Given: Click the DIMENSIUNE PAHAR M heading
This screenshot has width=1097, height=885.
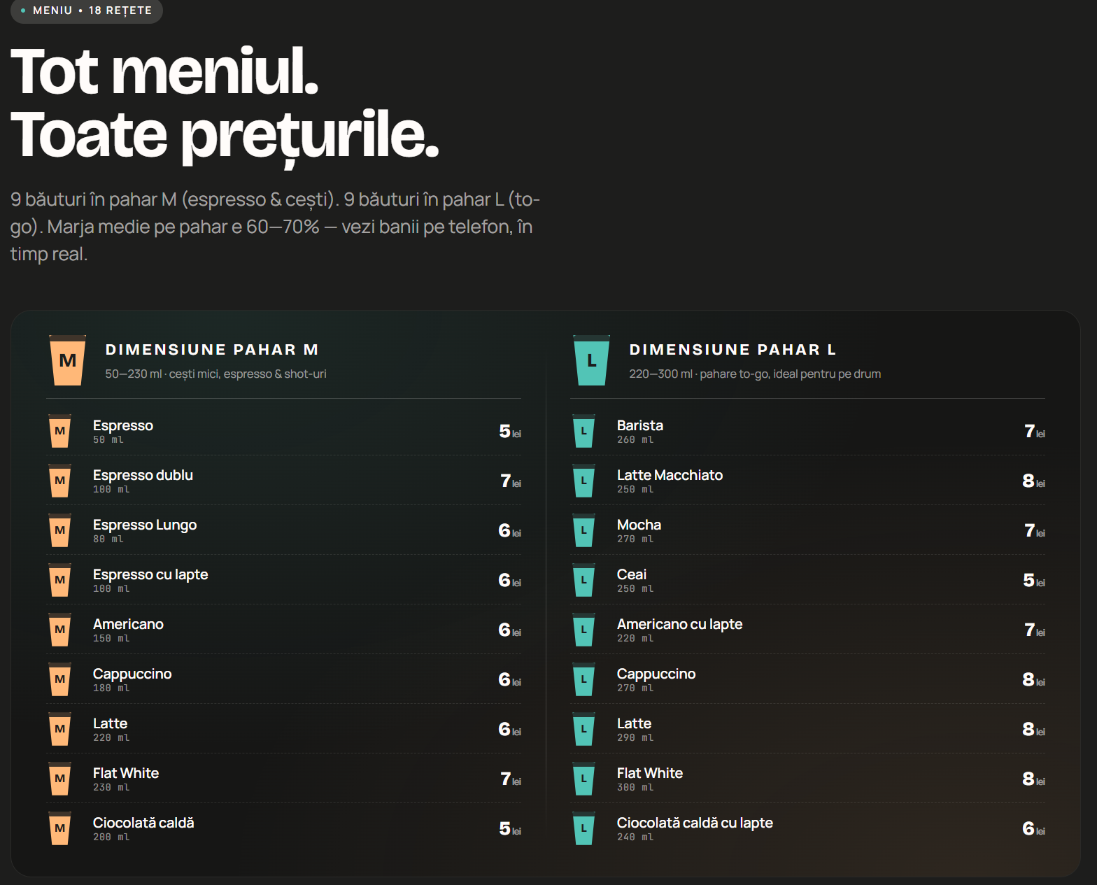Looking at the screenshot, I should [x=212, y=349].
